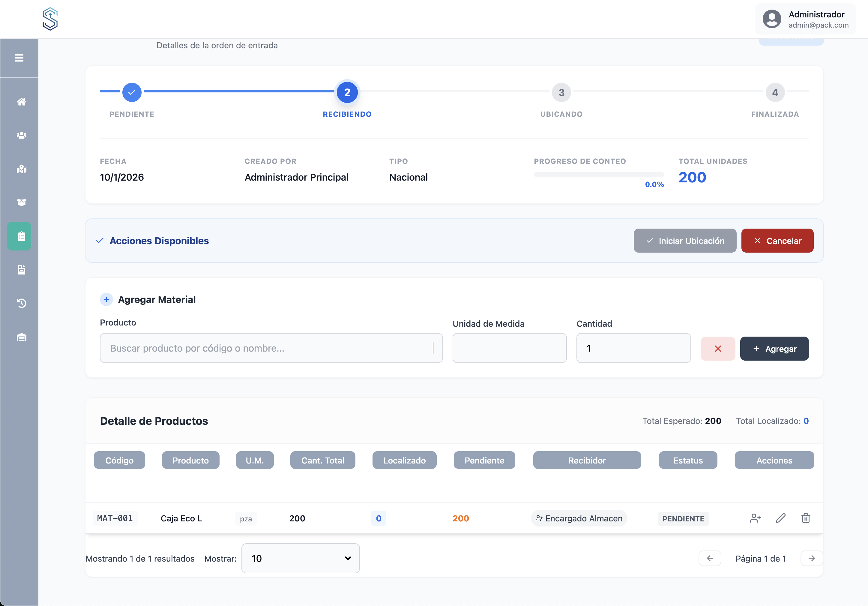
Task: Open the users group sidebar icon
Action: (x=22, y=135)
